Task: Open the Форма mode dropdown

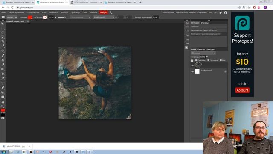Action: click(x=12, y=17)
